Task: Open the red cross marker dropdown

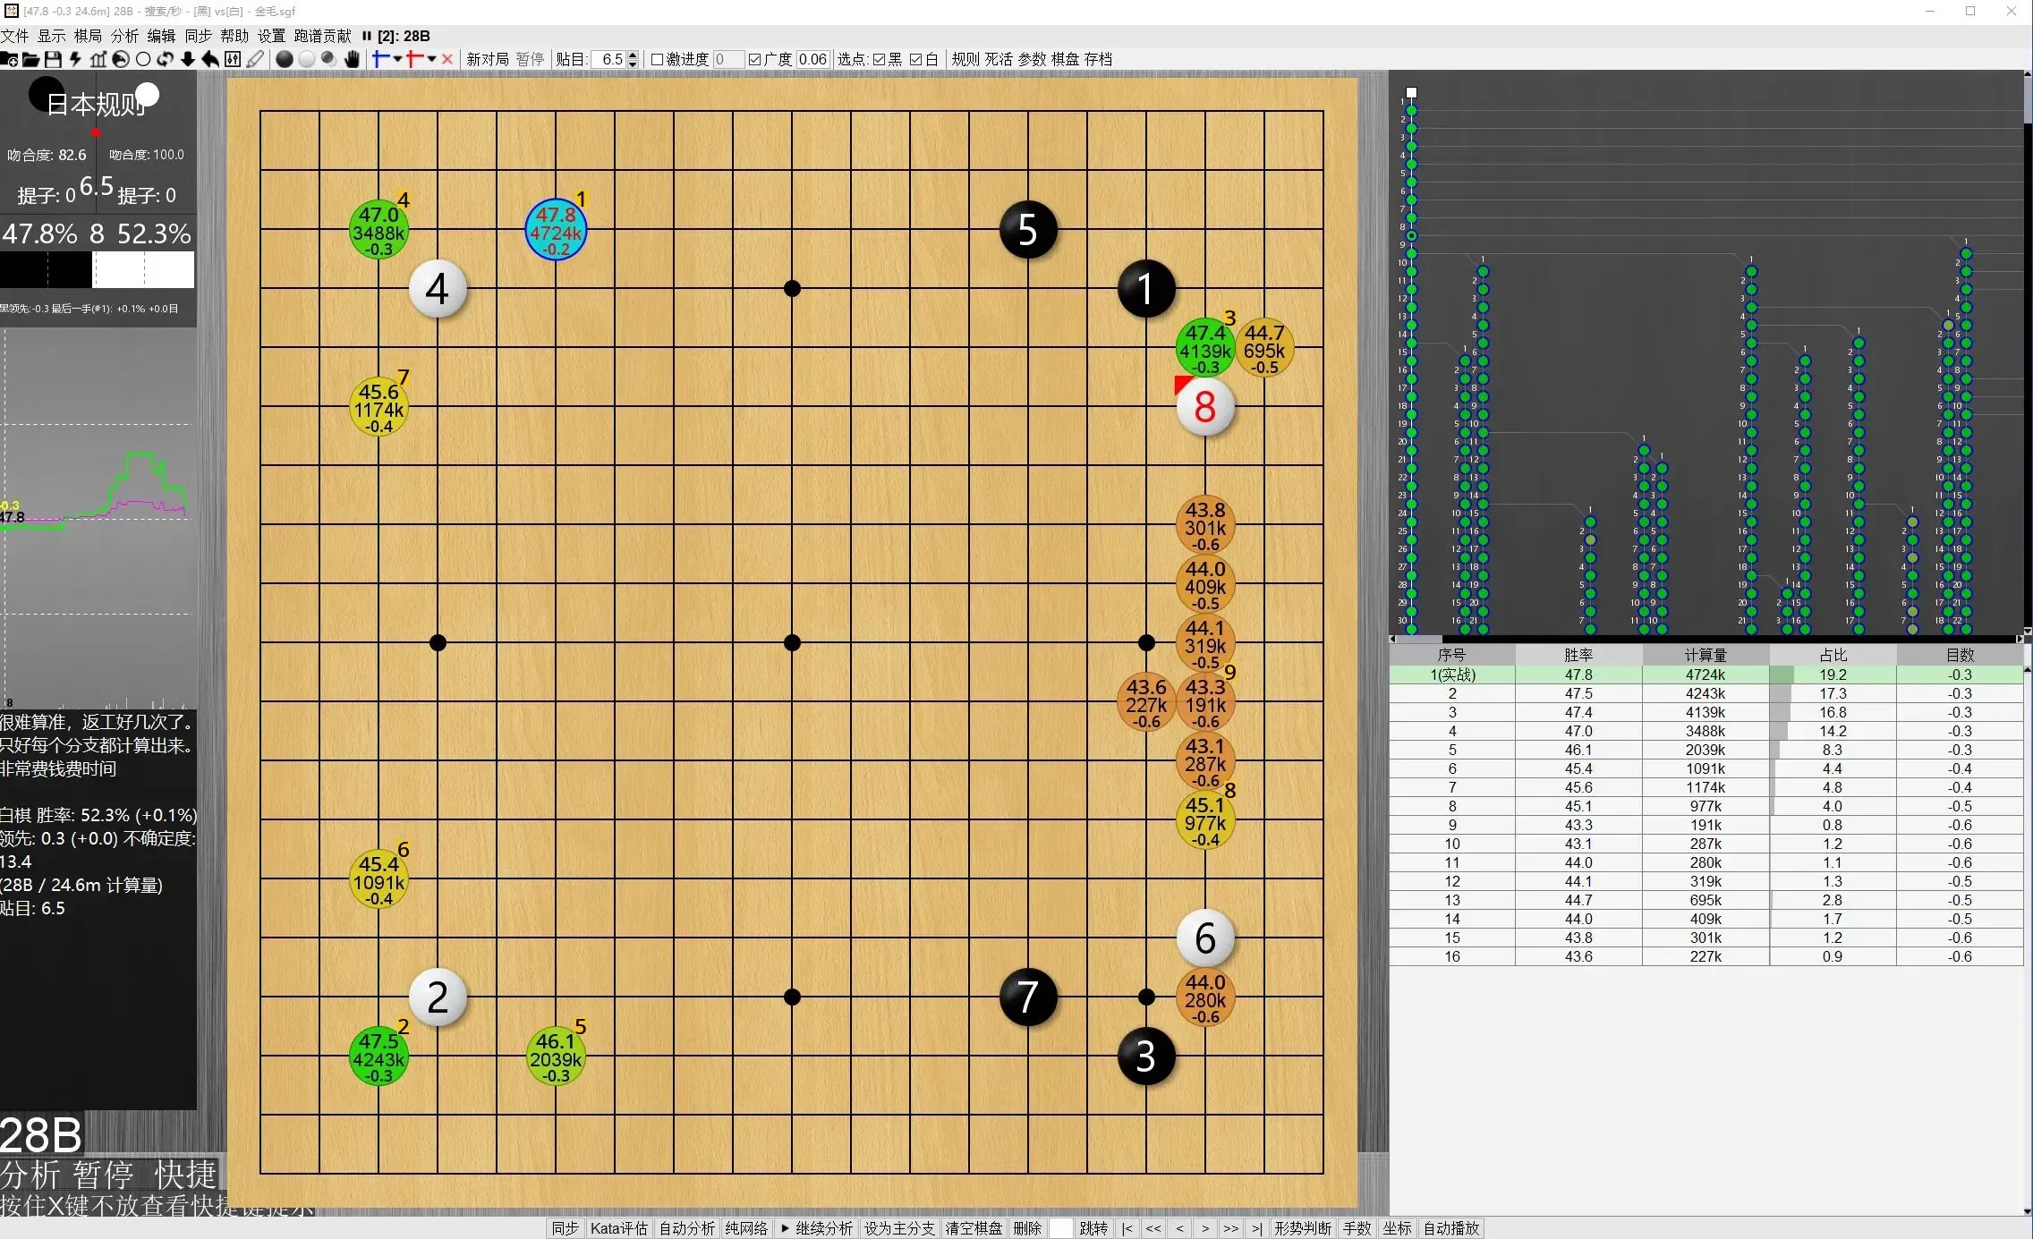Action: tap(432, 60)
